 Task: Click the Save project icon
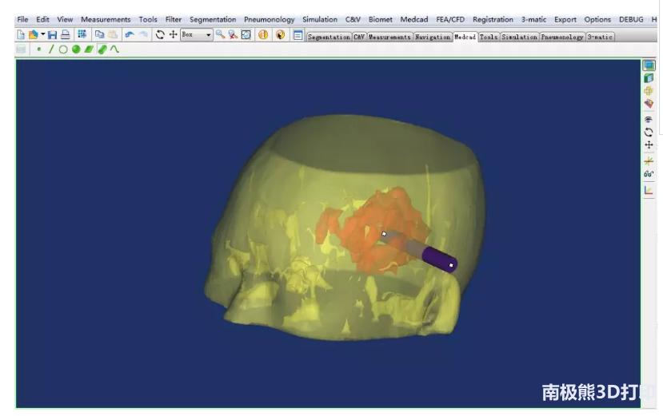pyautogui.click(x=52, y=35)
